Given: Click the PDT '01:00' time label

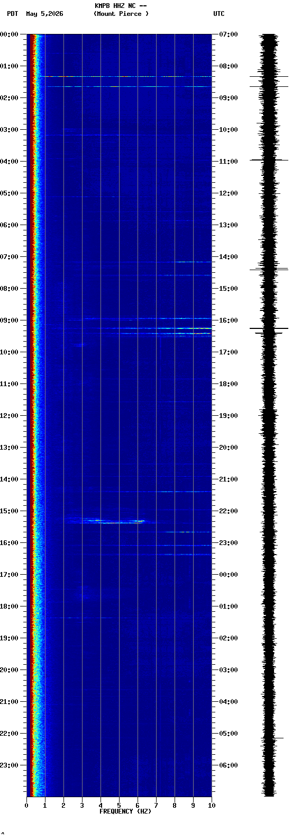Looking at the screenshot, I should point(9,66).
